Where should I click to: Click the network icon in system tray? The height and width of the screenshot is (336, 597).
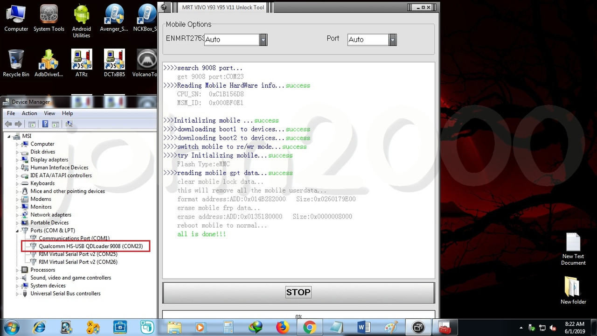(x=542, y=328)
